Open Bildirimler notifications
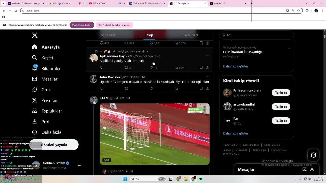Viewport: 326px width, 183px height. click(x=46, y=69)
